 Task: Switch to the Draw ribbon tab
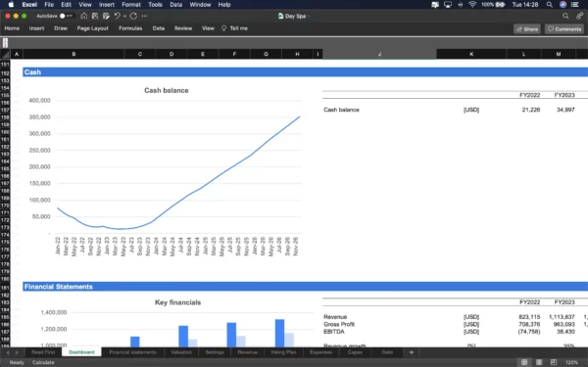61,28
